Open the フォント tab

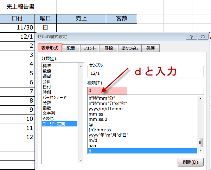click(x=90, y=48)
